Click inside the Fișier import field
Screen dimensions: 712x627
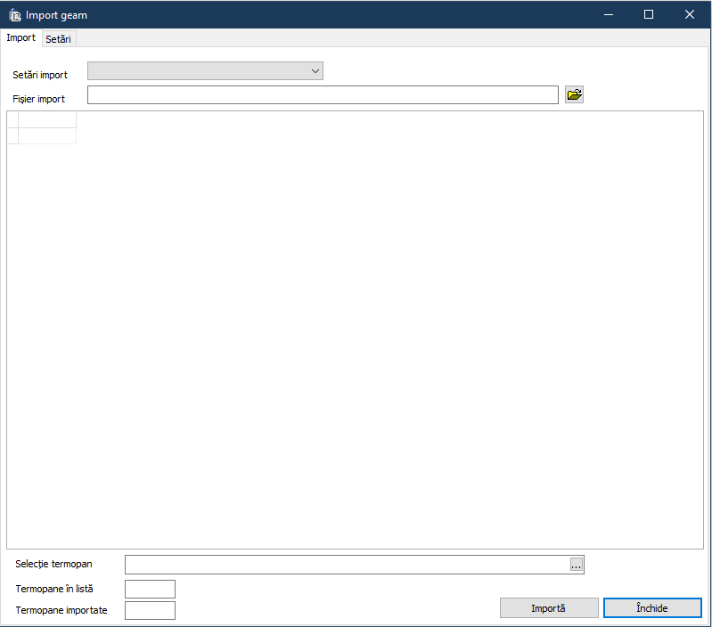[x=323, y=95]
